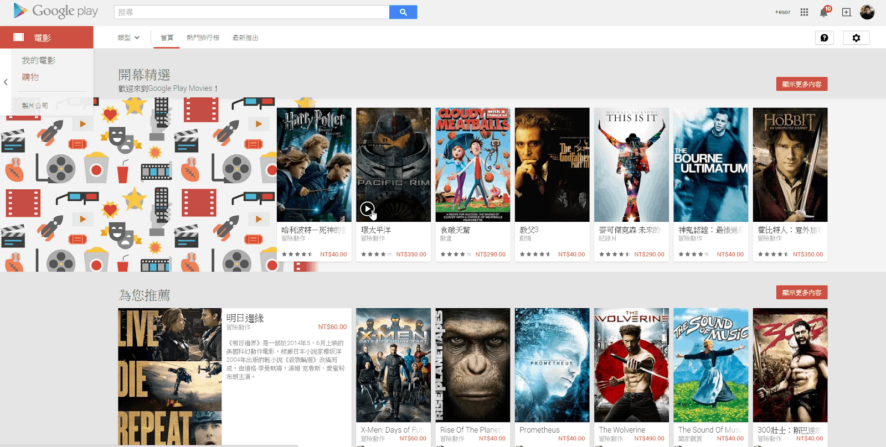Open the 教父3 title link
This screenshot has height=447, width=886.
point(529,230)
